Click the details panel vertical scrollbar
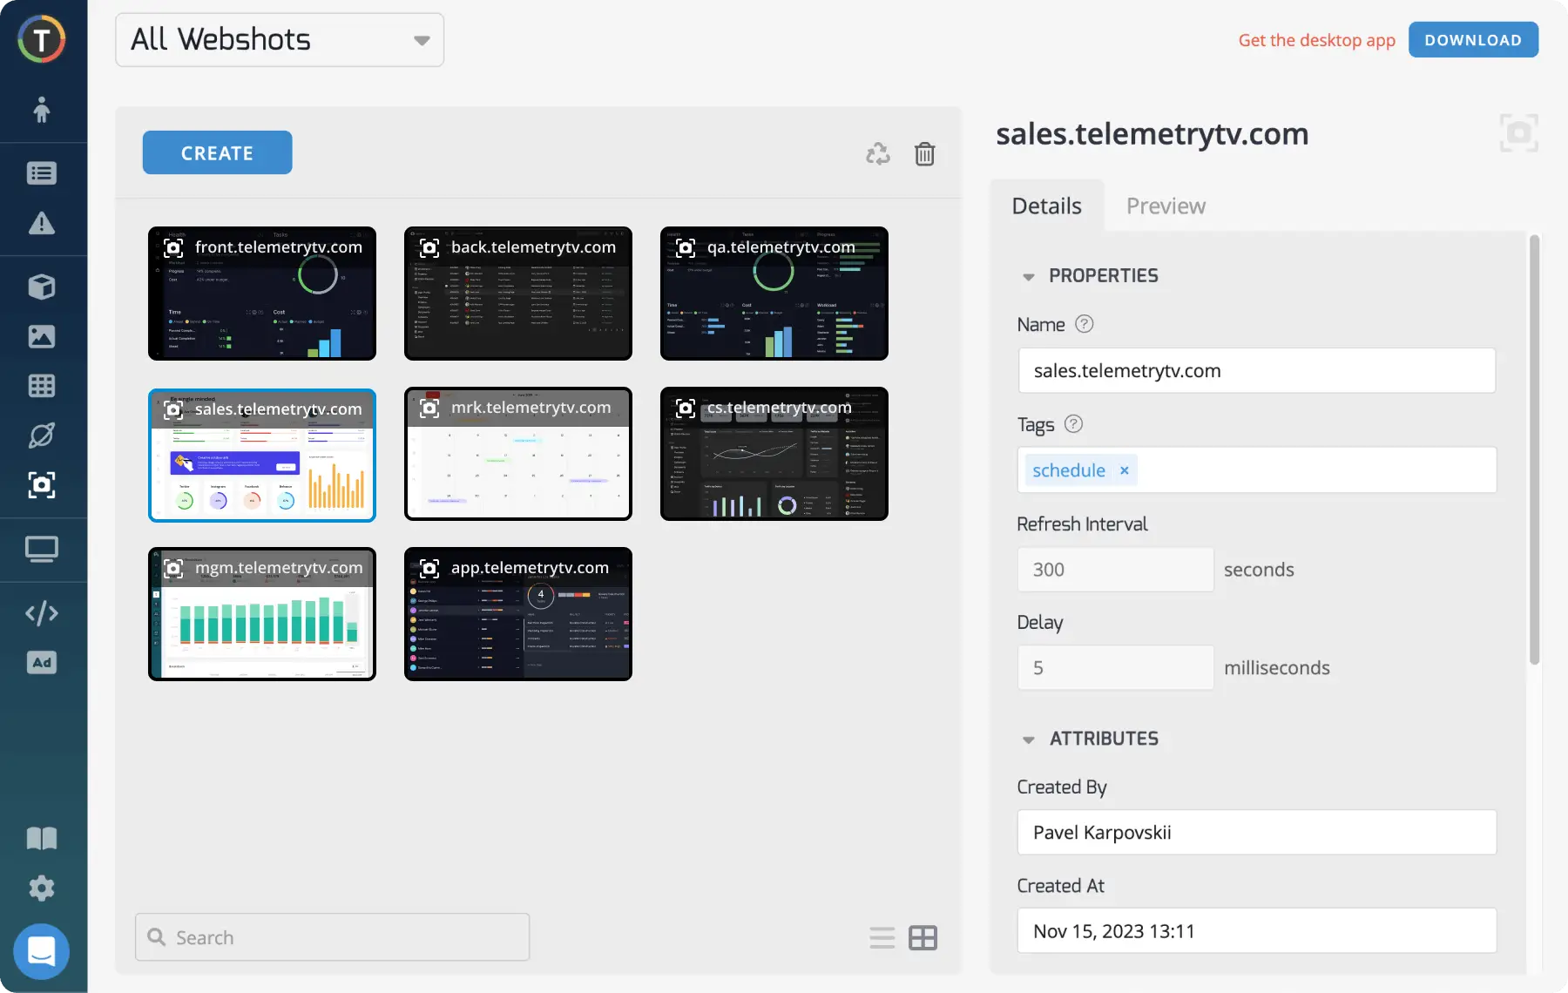1568x993 pixels. [1534, 449]
